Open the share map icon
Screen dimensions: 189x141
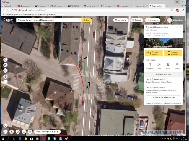click(24, 132)
